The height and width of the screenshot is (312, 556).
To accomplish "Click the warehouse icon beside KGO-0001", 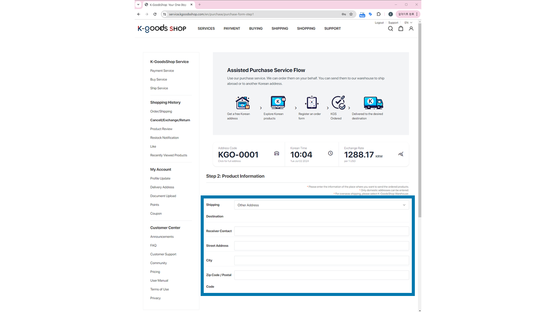I will [x=276, y=153].
